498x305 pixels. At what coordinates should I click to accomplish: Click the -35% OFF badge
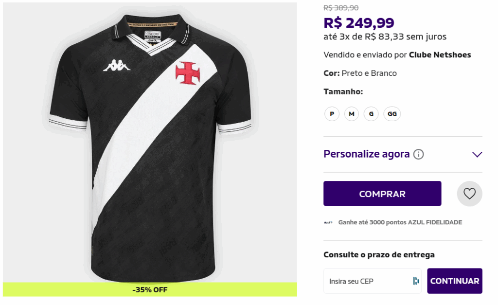coord(148,290)
